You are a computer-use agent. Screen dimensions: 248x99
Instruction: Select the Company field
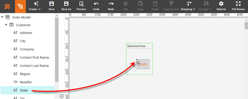coord(27,49)
